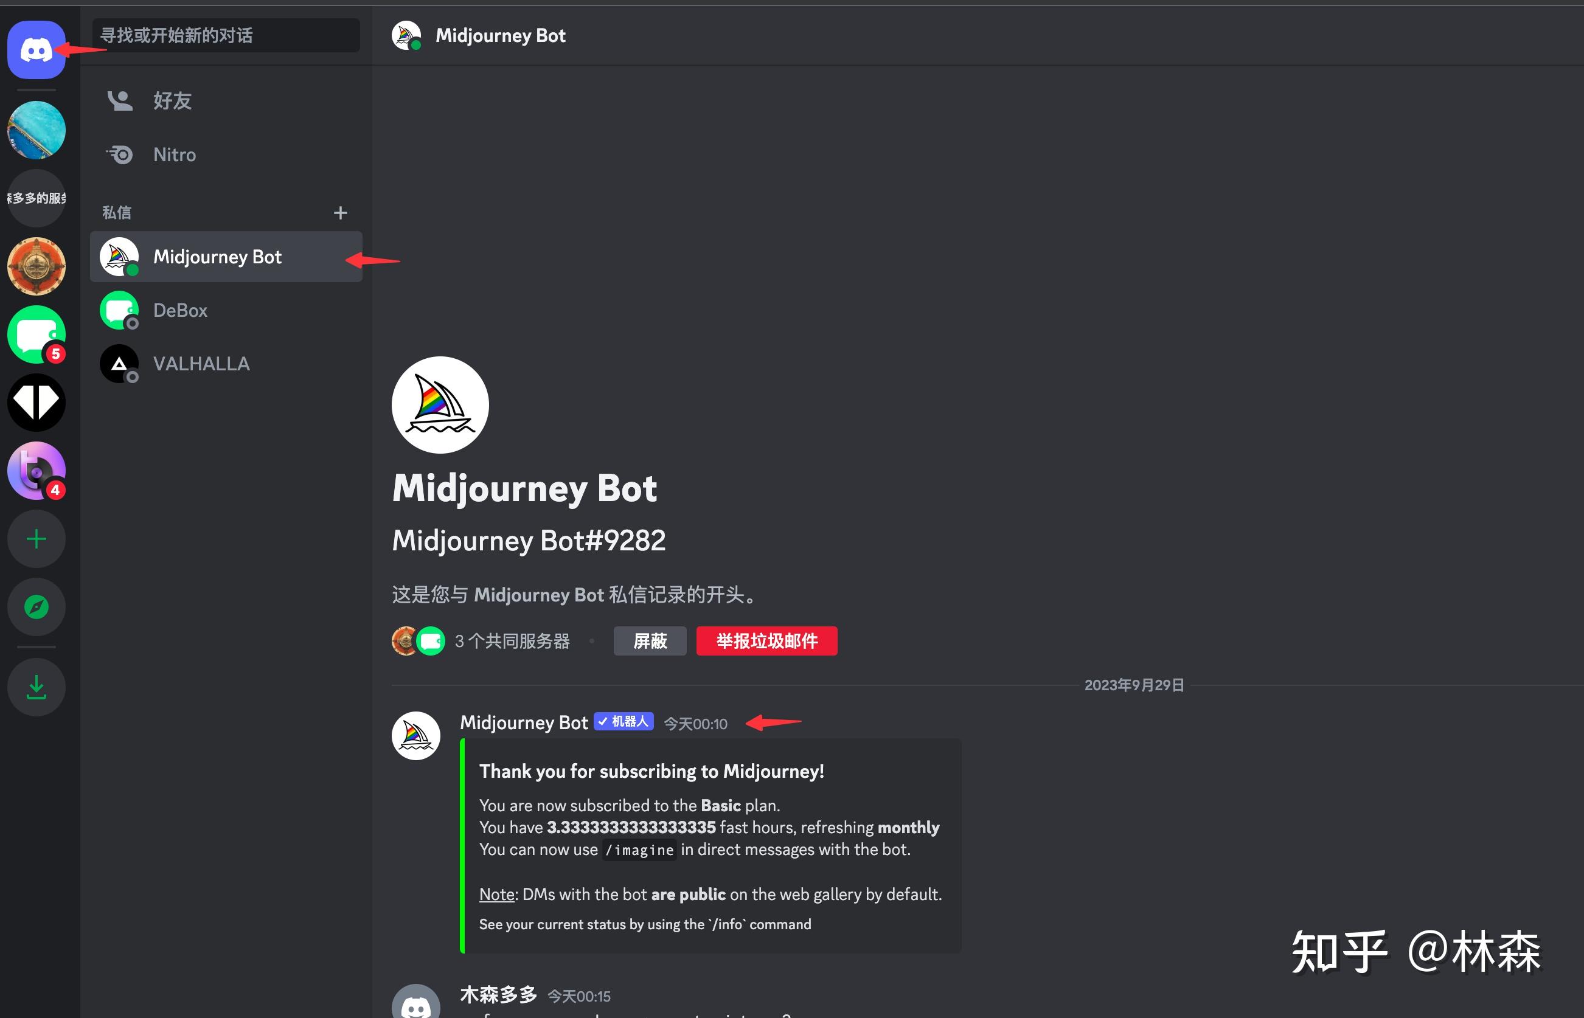Open Discord home direct messages icon
The image size is (1584, 1018).
point(36,50)
